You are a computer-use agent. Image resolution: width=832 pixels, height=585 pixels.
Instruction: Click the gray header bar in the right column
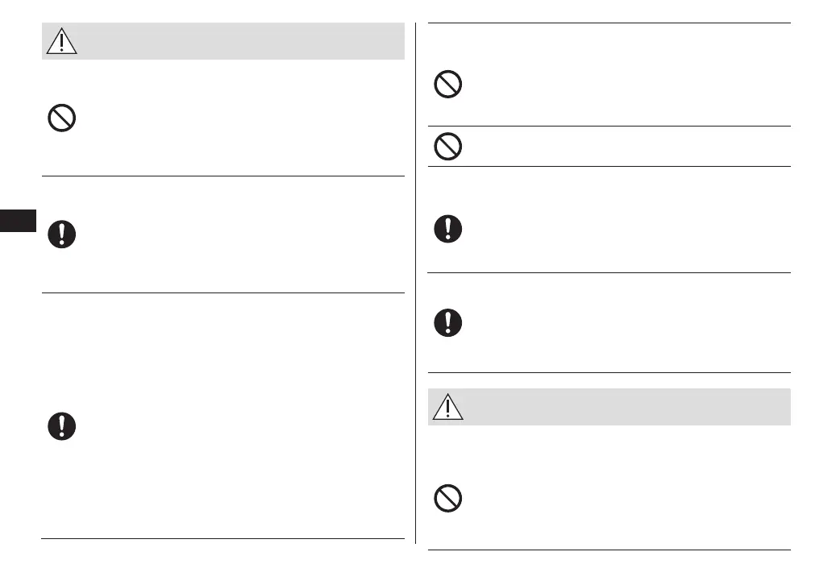coord(629,407)
